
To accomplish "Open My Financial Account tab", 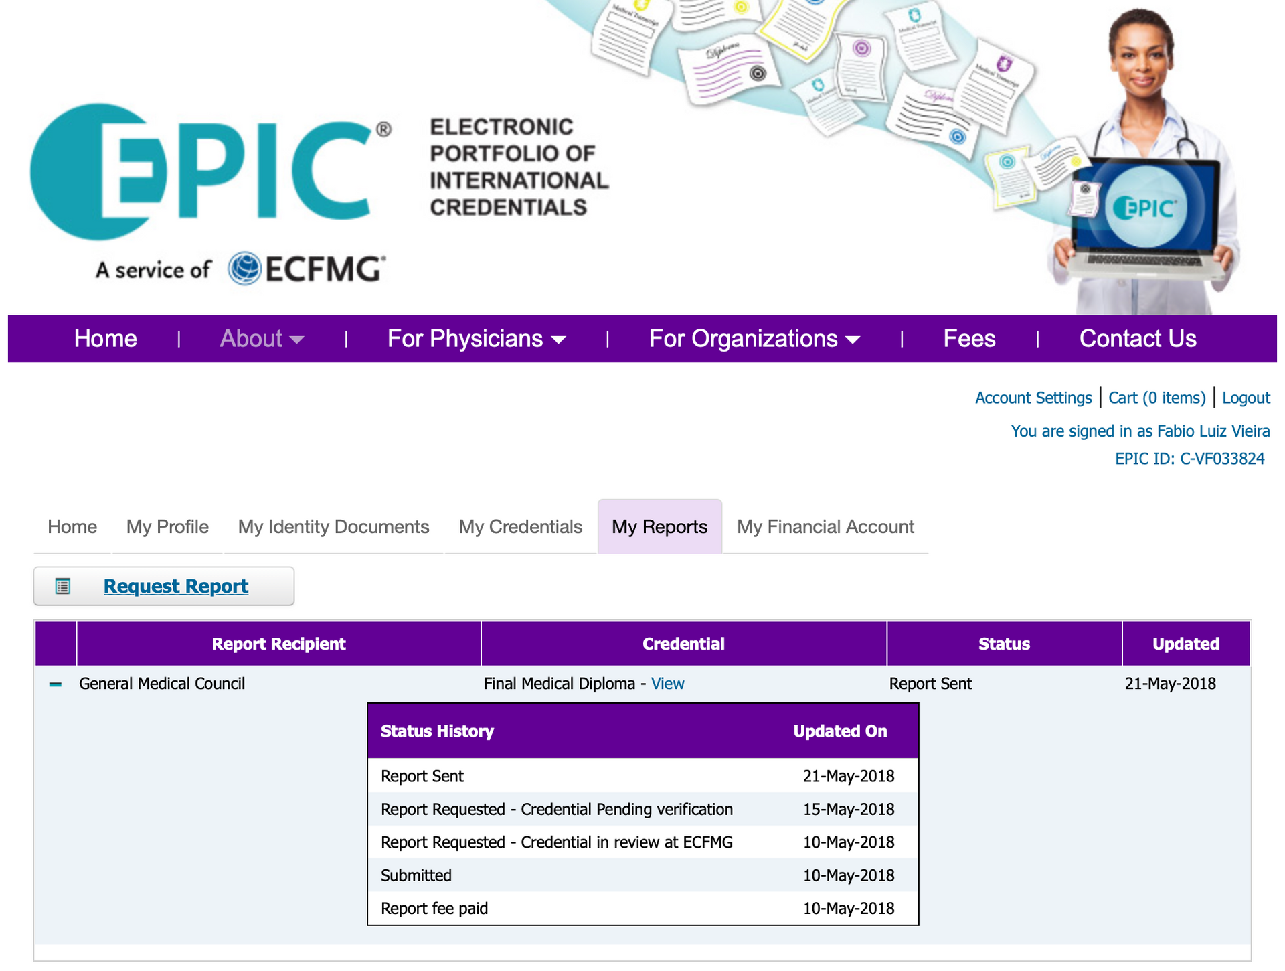I will pyautogui.click(x=825, y=527).
